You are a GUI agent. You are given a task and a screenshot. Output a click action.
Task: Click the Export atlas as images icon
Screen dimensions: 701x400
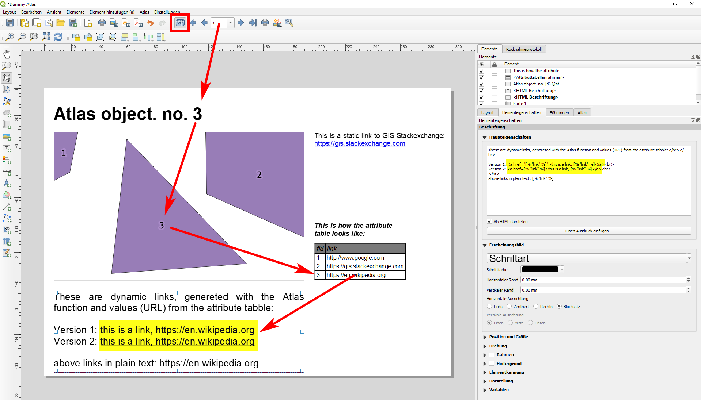(x=277, y=23)
